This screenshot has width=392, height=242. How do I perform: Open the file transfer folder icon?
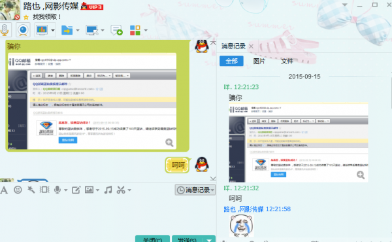pyautogui.click(x=67, y=30)
